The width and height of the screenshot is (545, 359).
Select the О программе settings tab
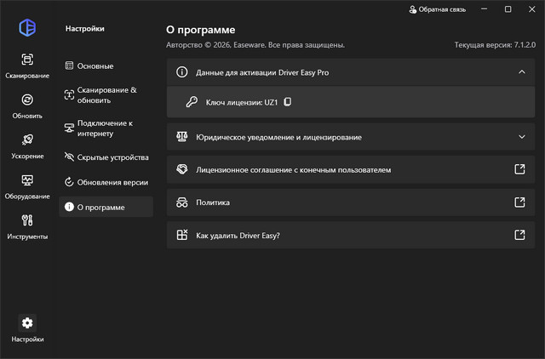[106, 207]
